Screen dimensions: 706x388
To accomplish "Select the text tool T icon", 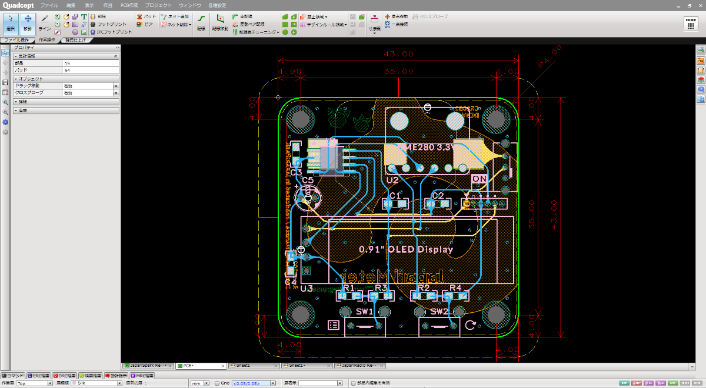I will click(85, 16).
